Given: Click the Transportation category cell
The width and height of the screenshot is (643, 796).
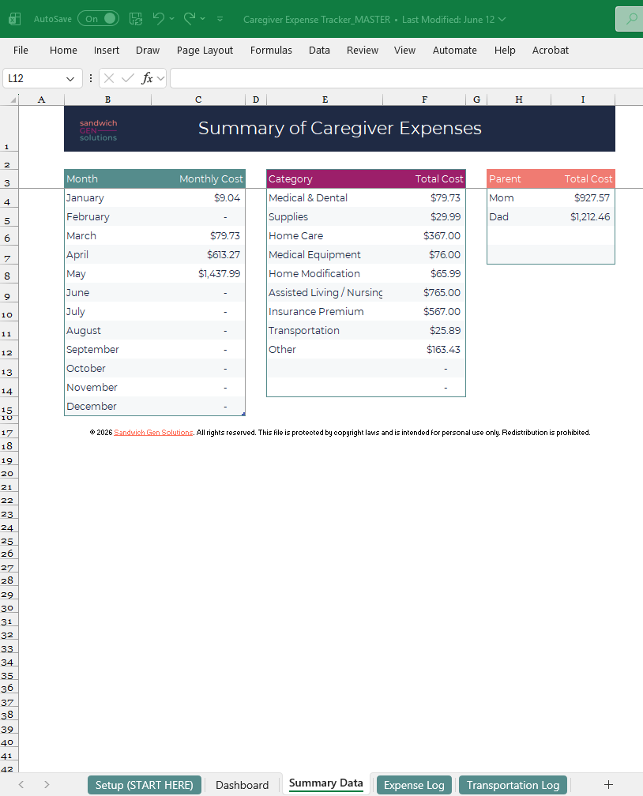Looking at the screenshot, I should point(325,330).
